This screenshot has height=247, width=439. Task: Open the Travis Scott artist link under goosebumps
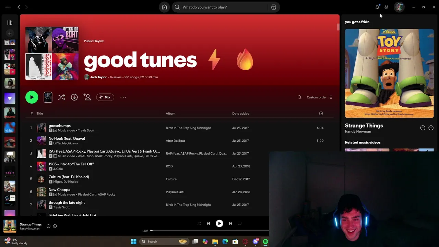(x=86, y=130)
